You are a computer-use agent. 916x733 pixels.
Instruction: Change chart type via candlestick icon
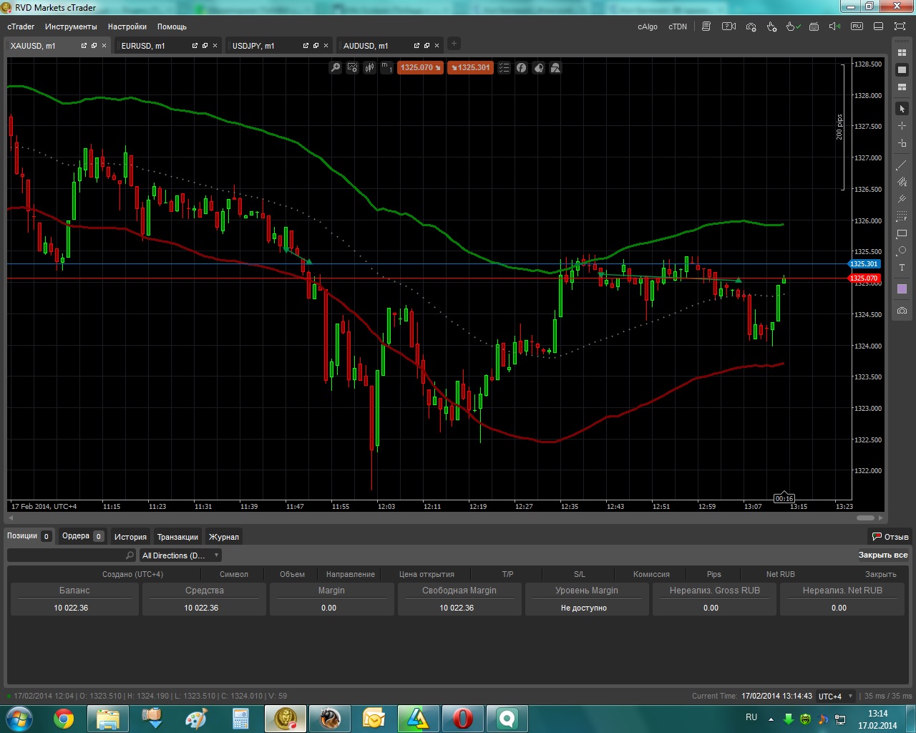tap(370, 67)
